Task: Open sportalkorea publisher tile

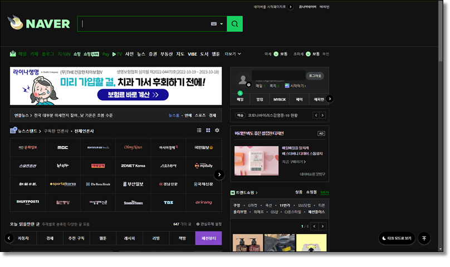Action: pos(63,184)
